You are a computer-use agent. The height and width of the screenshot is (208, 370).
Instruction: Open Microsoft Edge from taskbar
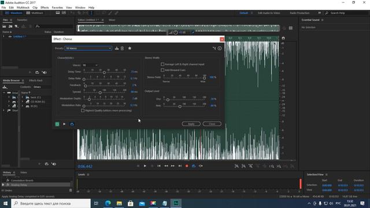coord(108,203)
